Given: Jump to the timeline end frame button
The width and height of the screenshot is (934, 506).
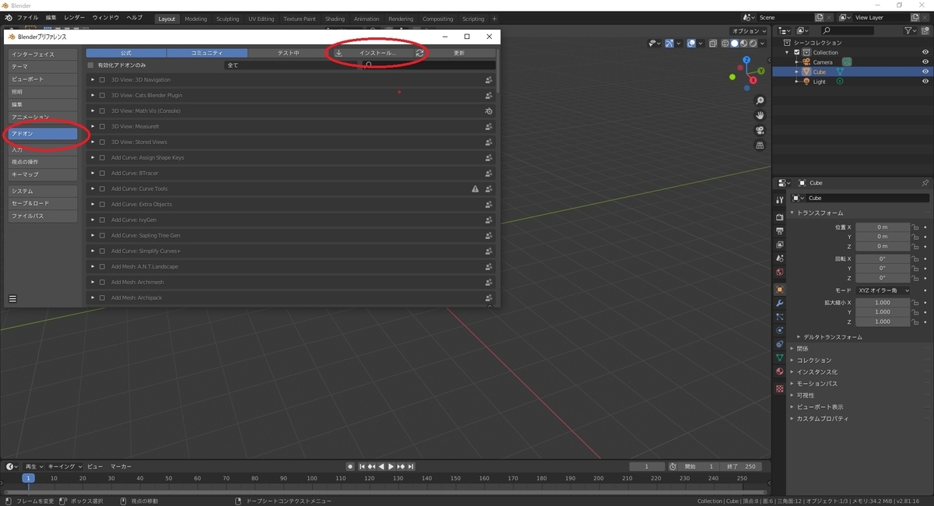Looking at the screenshot, I should click(410, 466).
